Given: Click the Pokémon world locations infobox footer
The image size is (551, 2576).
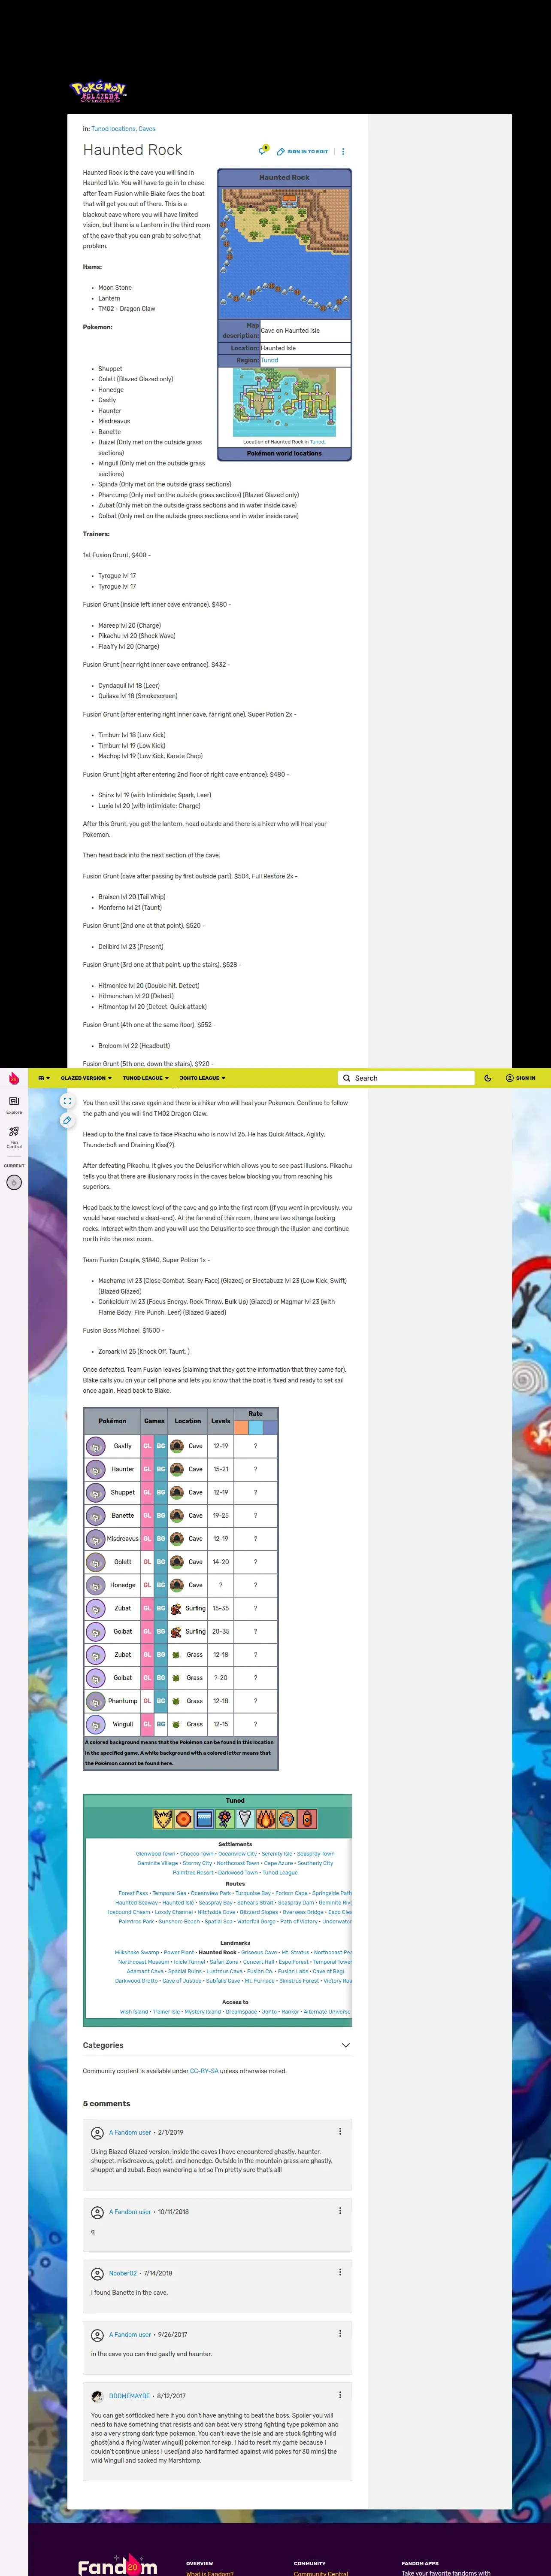Looking at the screenshot, I should 285,453.
